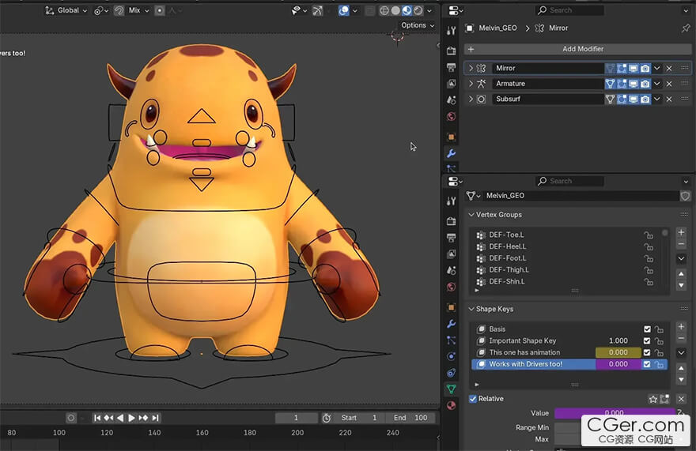Screen dimensions: 696x451
Task: Click yellow value of animated shape key
Action: point(618,352)
